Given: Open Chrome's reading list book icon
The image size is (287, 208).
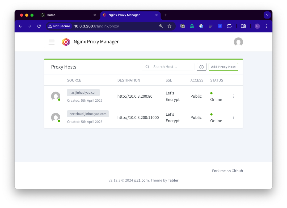Looking at the screenshot, I should point(243,26).
